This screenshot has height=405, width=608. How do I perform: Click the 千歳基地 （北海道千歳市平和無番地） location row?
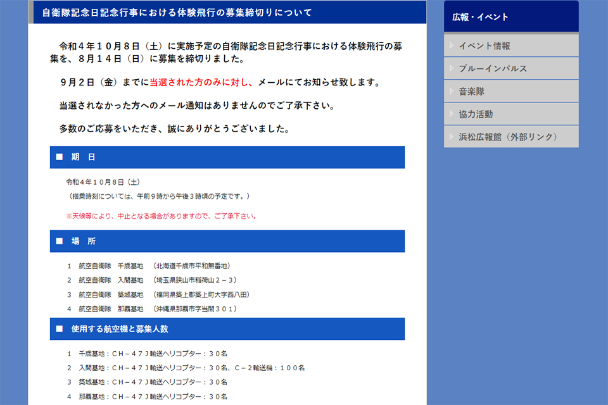[149, 266]
